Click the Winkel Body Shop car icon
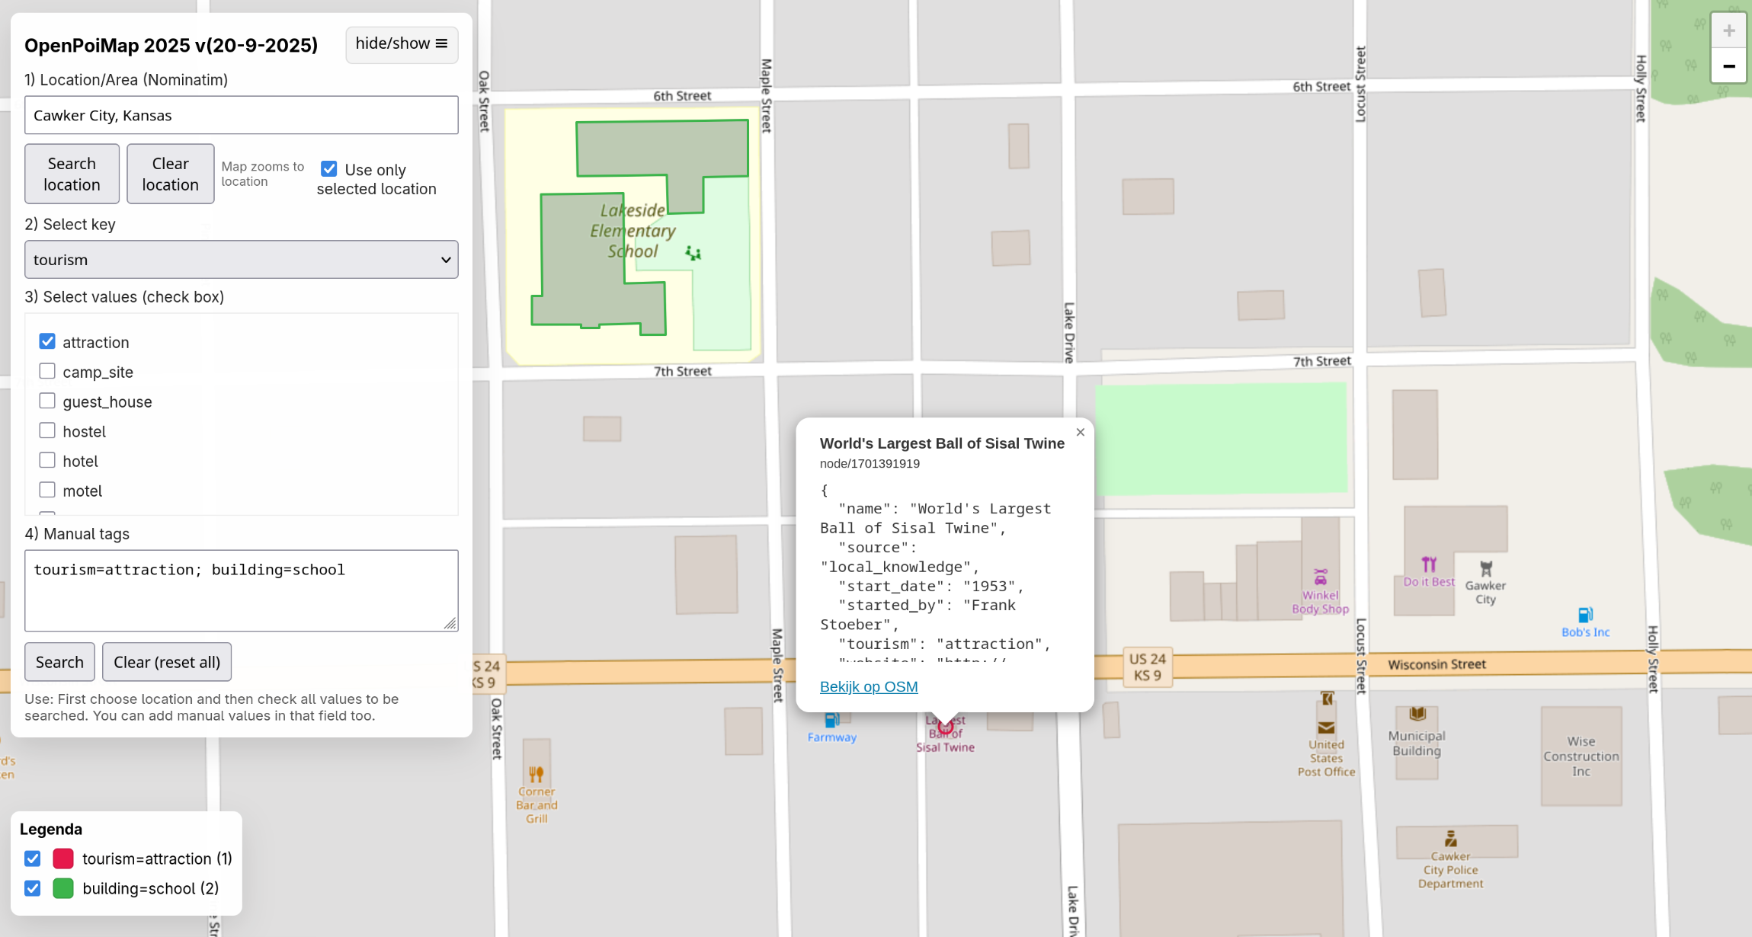1752x937 pixels. click(1320, 577)
